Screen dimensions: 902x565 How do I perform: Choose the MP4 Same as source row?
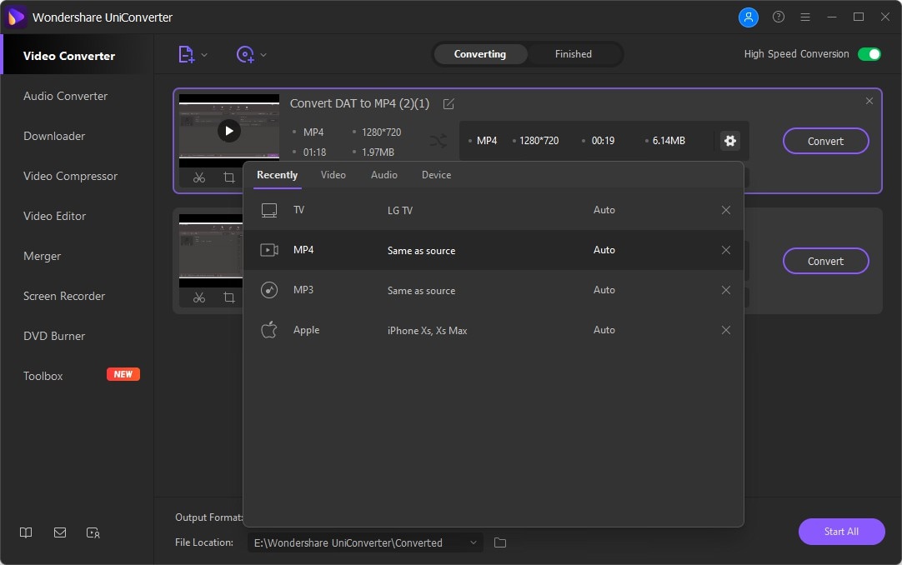tap(493, 250)
